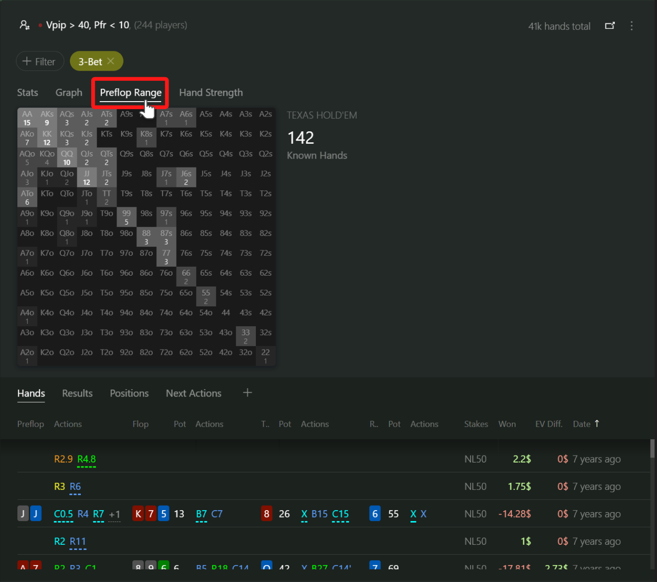Toggle Date column sort arrow
Viewport: 657px width, 582px height.
click(x=597, y=423)
